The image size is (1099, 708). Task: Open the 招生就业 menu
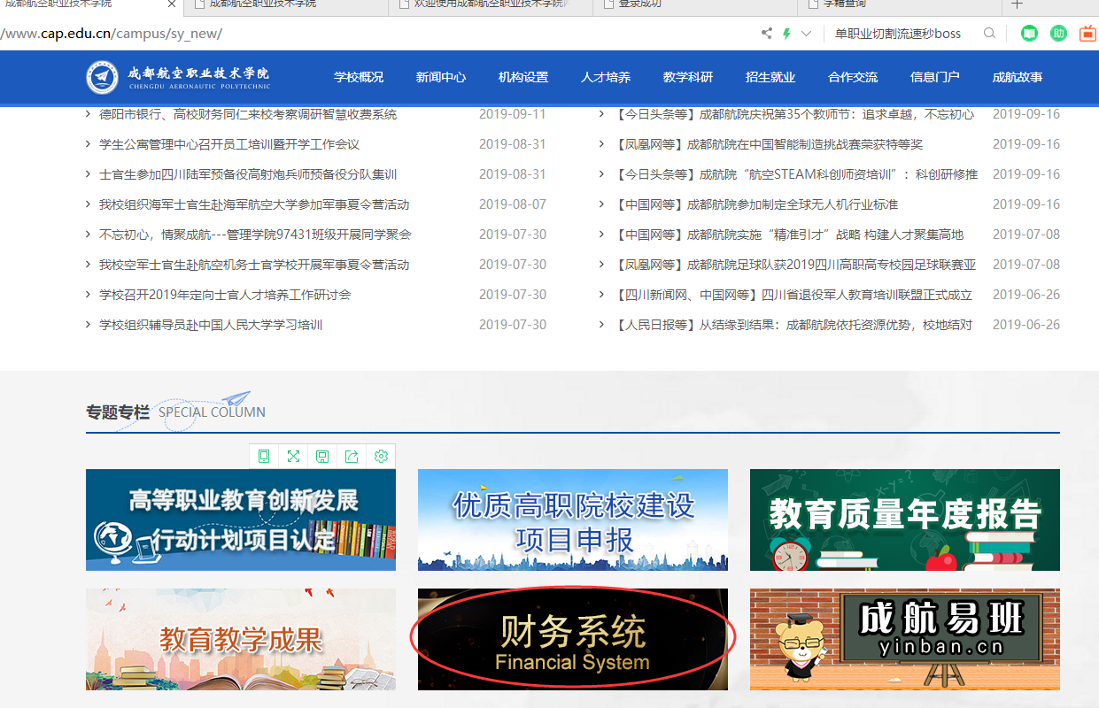tap(770, 77)
